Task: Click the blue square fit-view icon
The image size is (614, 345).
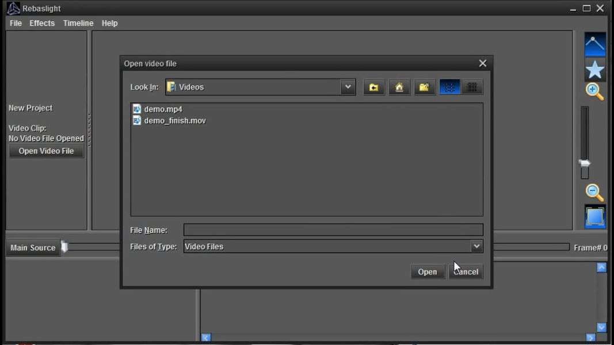Action: 595,217
